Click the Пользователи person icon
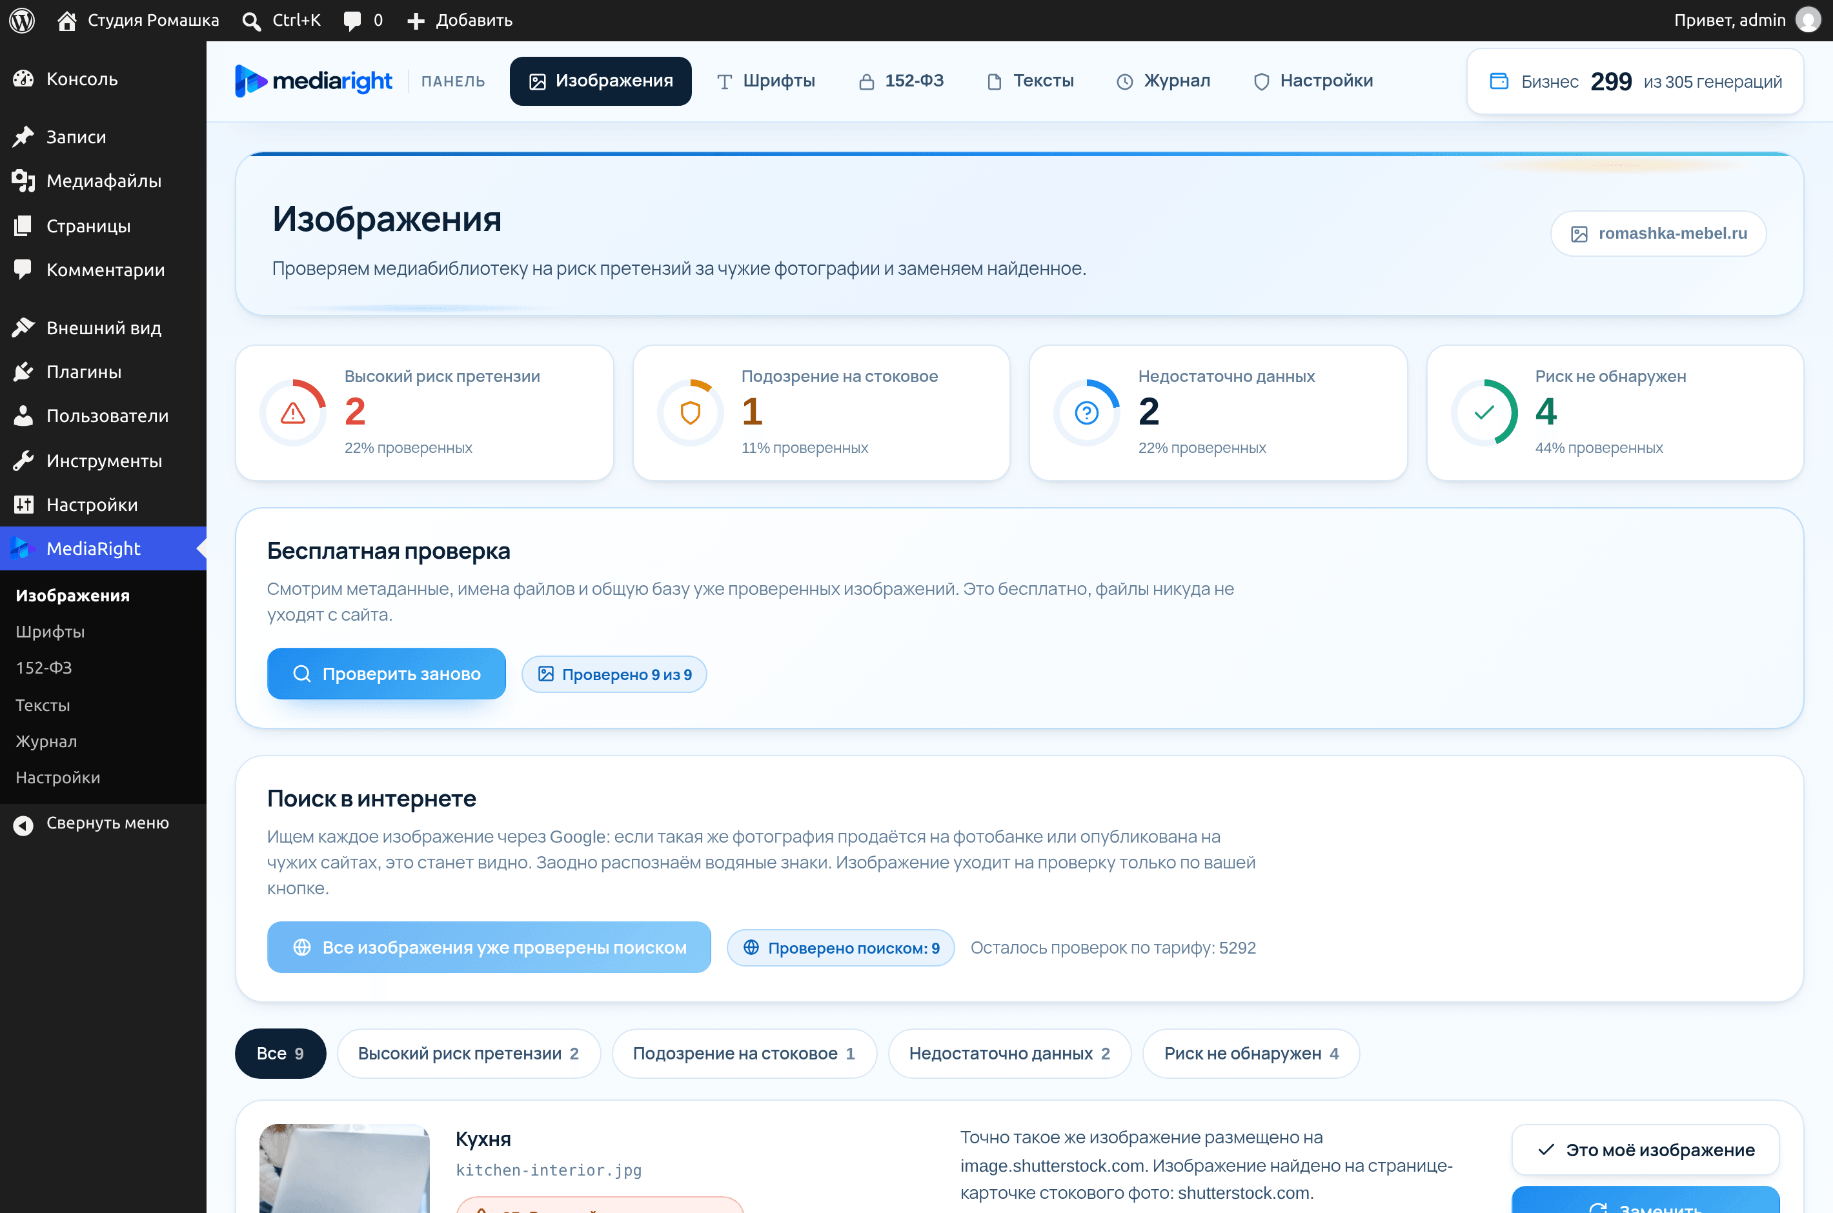Image resolution: width=1833 pixels, height=1213 pixels. pos(24,416)
